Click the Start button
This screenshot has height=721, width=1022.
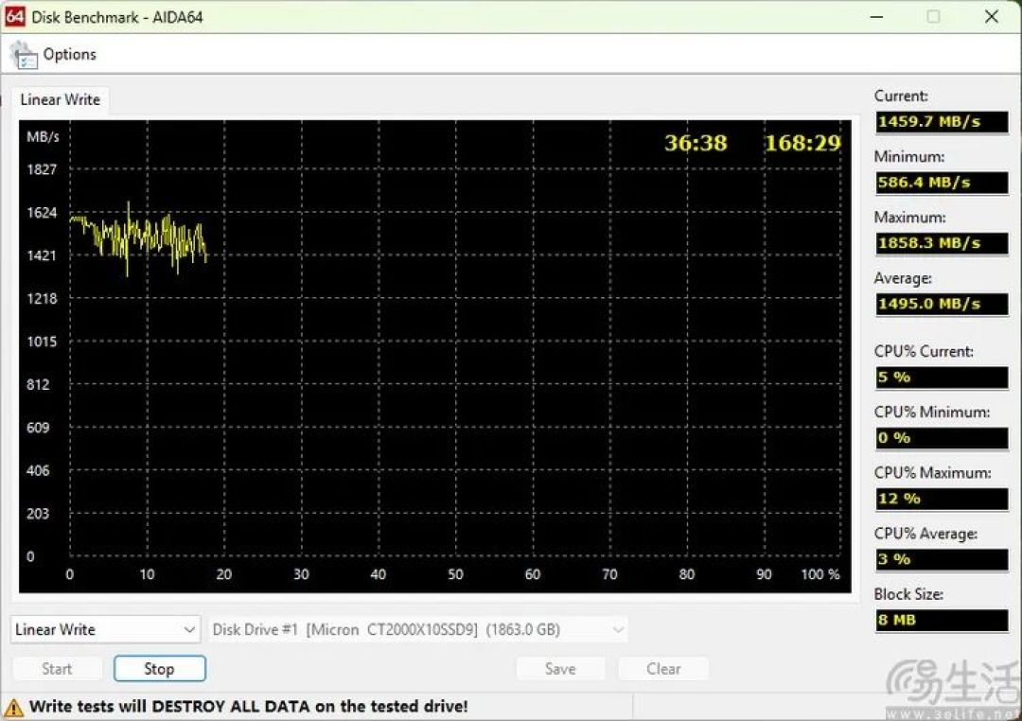click(x=58, y=668)
